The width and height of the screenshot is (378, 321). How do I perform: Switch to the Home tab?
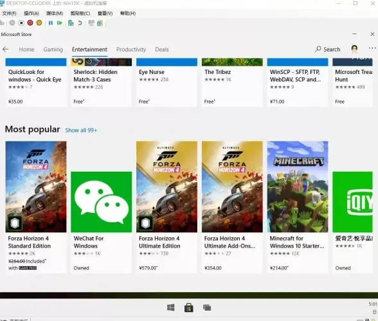coord(26,50)
